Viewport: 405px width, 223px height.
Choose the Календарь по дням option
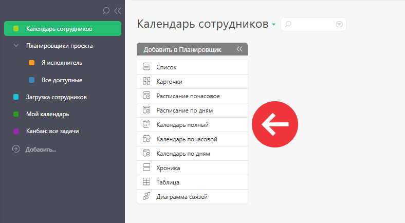pyautogui.click(x=192, y=154)
